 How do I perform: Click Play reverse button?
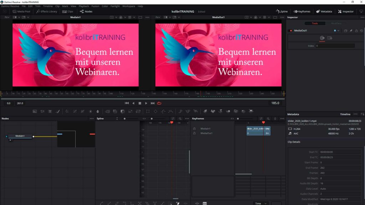click(133, 103)
